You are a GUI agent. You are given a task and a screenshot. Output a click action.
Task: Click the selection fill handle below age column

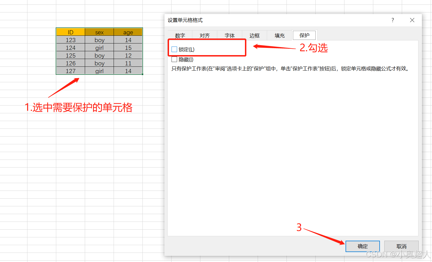point(142,74)
